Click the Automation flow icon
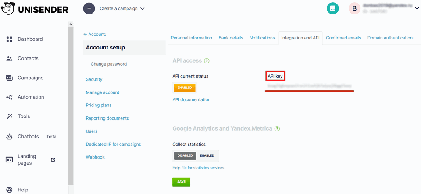The image size is (421, 194). [9, 97]
